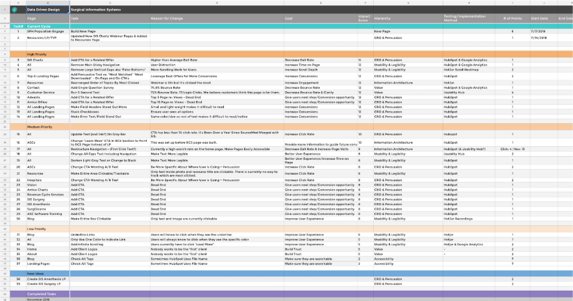573x301 pixels.
Task: Click the '# of Points' header cell
Action: (512, 19)
